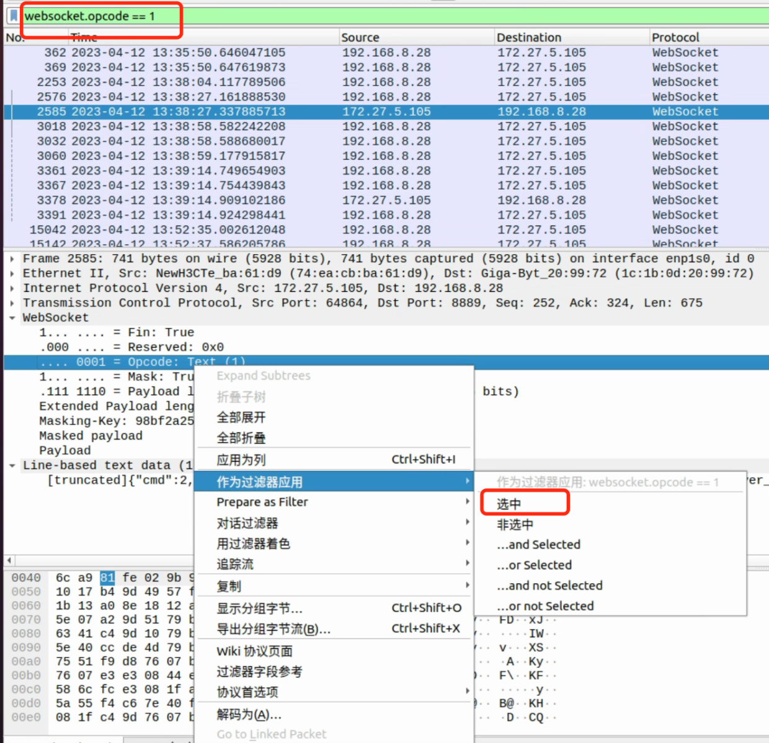Collapse the Line-based text data section
Viewport: 769px width, 743px height.
(11, 465)
